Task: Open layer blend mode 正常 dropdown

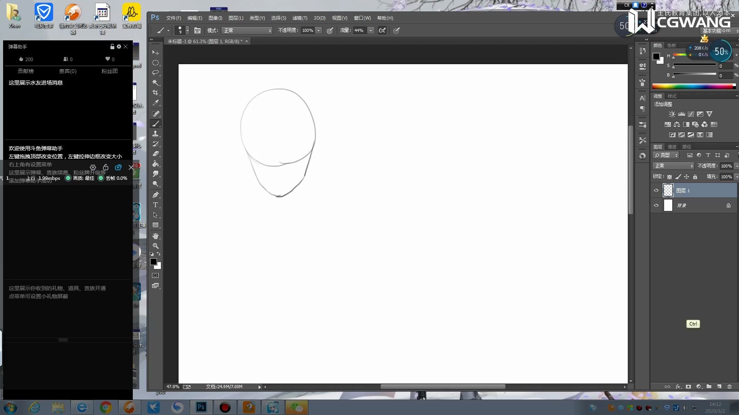Action: click(x=673, y=166)
